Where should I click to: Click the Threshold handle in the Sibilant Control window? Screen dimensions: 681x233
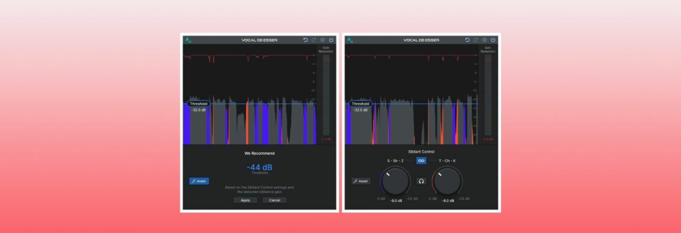[x=360, y=104]
